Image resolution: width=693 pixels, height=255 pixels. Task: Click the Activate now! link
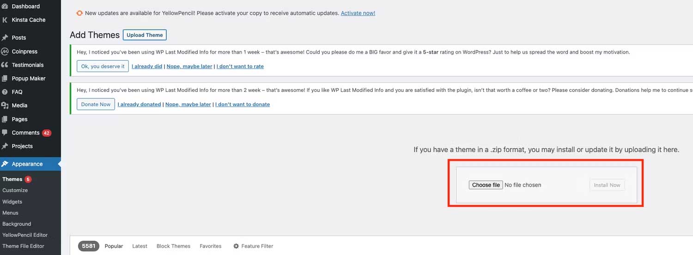358,13
